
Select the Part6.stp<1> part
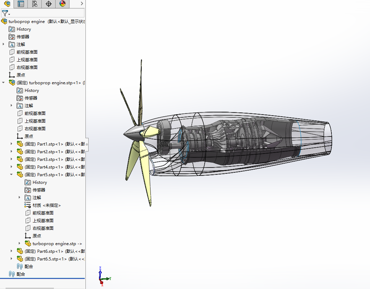[51, 251]
